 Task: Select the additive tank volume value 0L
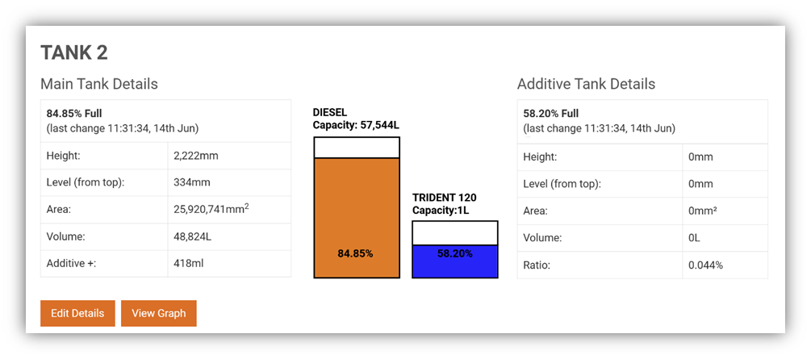tap(696, 237)
